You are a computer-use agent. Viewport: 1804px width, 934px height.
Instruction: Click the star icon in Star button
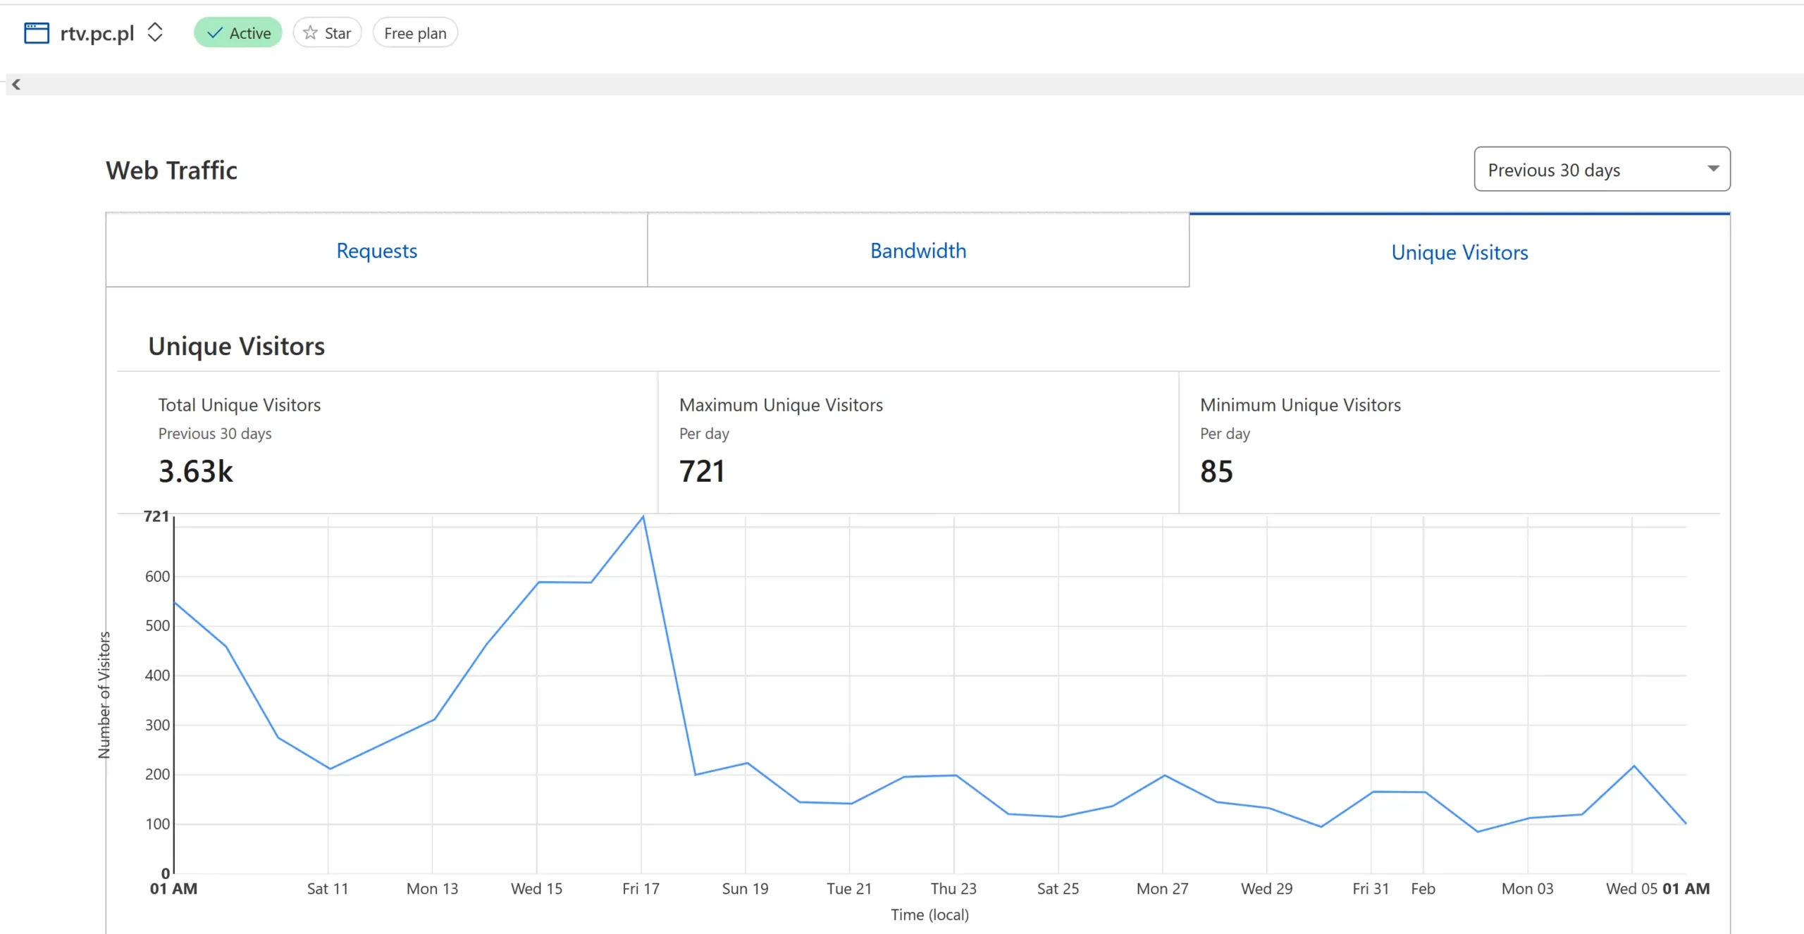pyautogui.click(x=310, y=33)
